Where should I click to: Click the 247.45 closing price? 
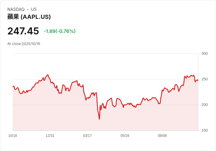[23, 31]
